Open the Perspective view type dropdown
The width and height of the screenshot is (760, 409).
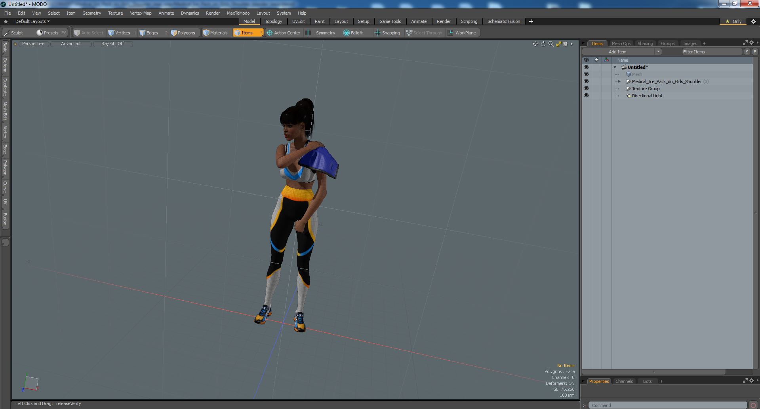[x=33, y=44]
